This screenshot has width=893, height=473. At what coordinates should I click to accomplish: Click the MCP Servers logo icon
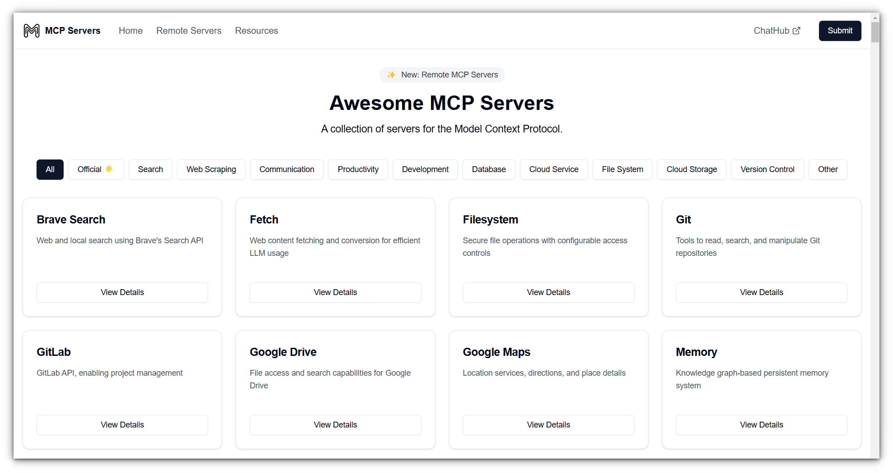[32, 30]
